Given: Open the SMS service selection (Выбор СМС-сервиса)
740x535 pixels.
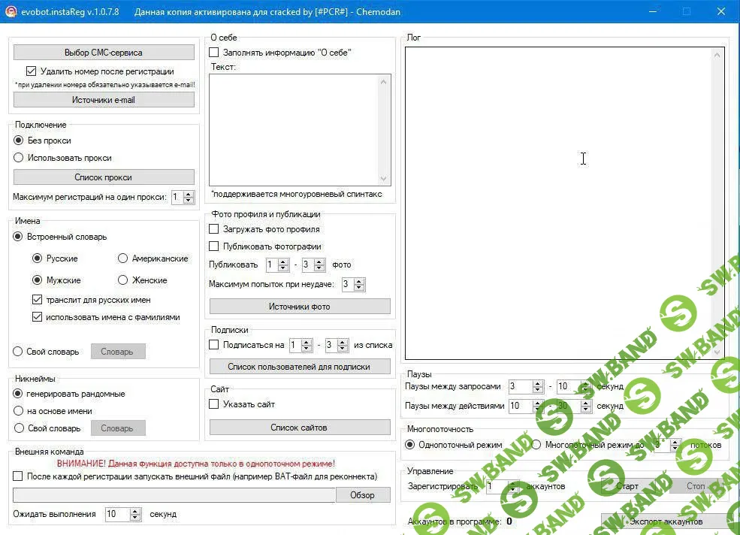Looking at the screenshot, I should pyautogui.click(x=104, y=53).
